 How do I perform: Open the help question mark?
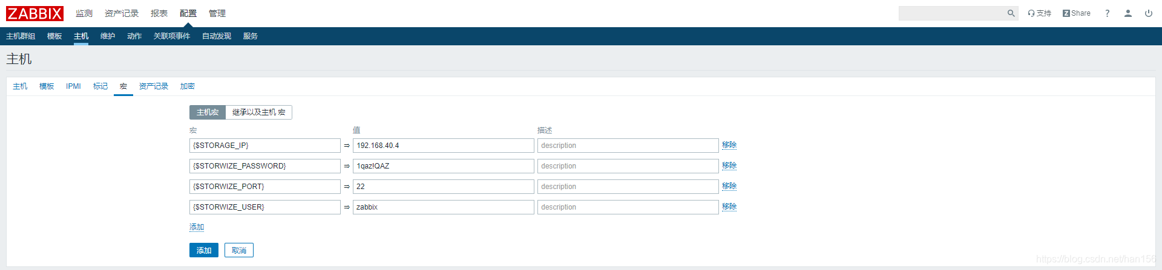tap(1107, 13)
